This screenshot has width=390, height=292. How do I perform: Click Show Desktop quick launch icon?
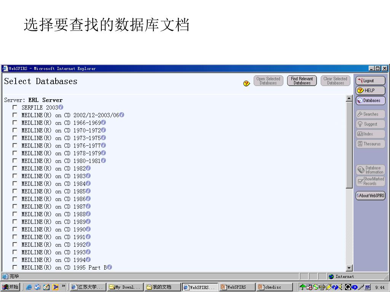[x=46, y=287]
